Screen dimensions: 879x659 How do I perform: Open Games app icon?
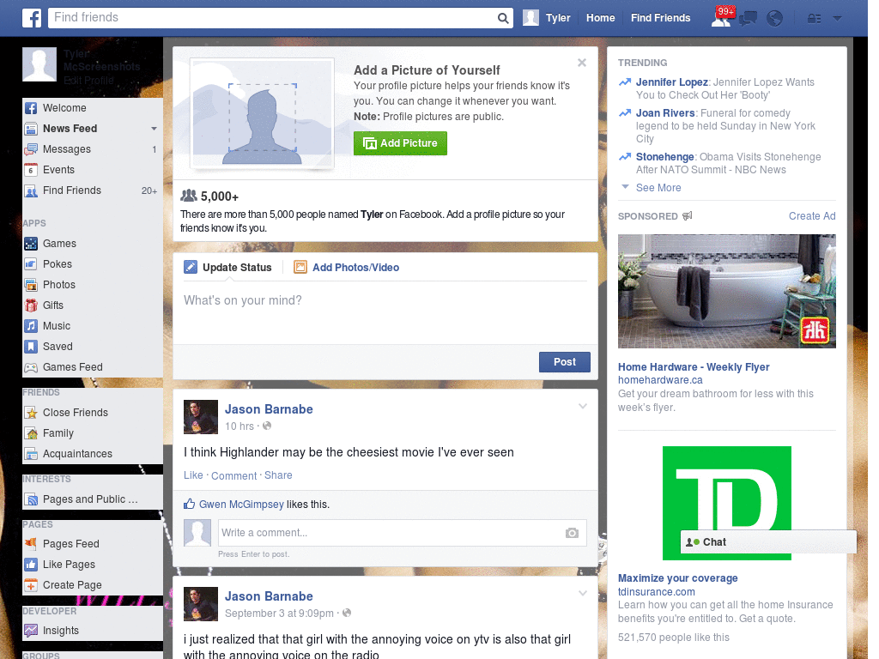pyautogui.click(x=31, y=244)
